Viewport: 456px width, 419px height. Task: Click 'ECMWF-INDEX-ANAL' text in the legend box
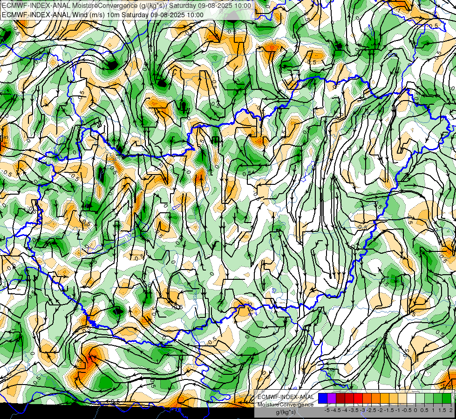(286, 397)
